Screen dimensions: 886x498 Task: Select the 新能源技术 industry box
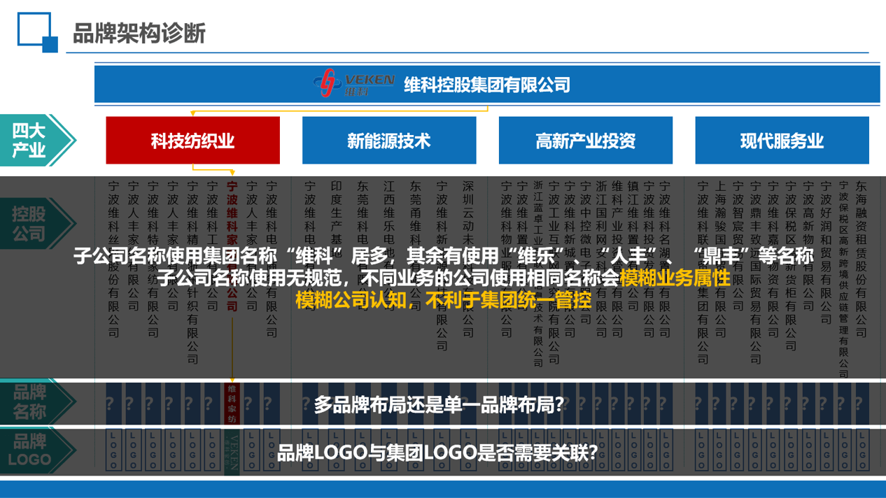389,141
